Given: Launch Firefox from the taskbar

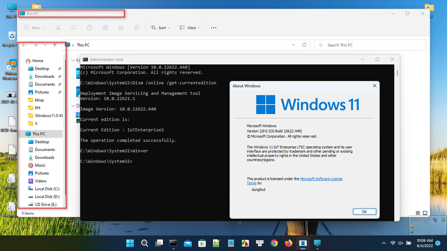Looking at the screenshot, I should (x=288, y=243).
